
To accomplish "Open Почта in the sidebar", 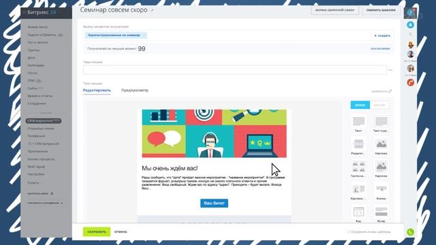I will tap(32, 73).
